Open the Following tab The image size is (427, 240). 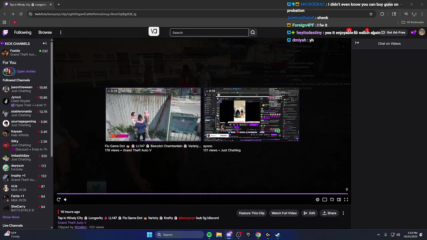[x=23, y=32]
